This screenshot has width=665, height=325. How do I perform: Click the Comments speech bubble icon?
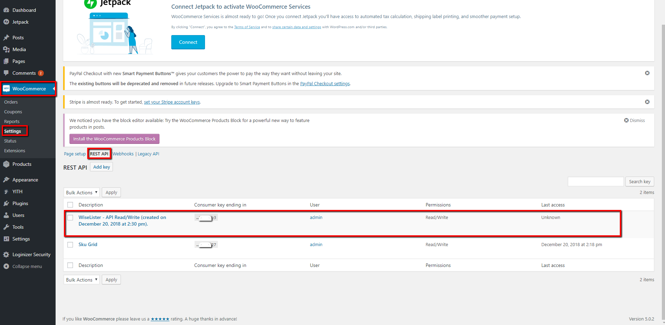[6, 73]
